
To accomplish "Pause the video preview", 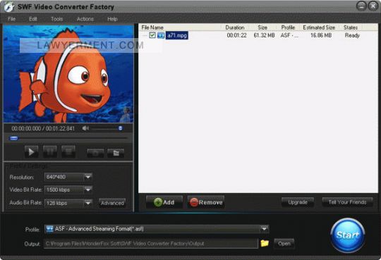I will (x=50, y=152).
